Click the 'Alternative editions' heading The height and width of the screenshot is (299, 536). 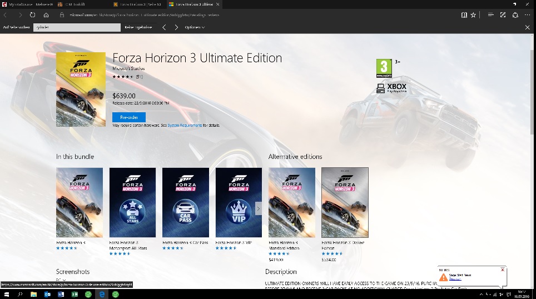click(x=295, y=157)
